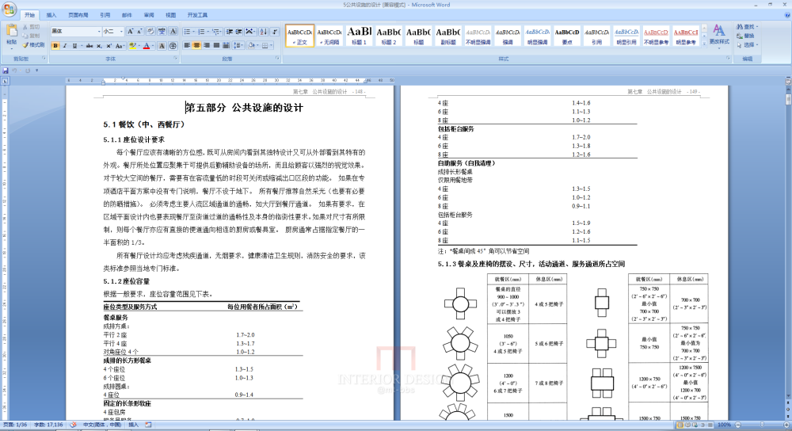
Task: Click the Clear Formatting eraser icon
Action: click(x=150, y=32)
